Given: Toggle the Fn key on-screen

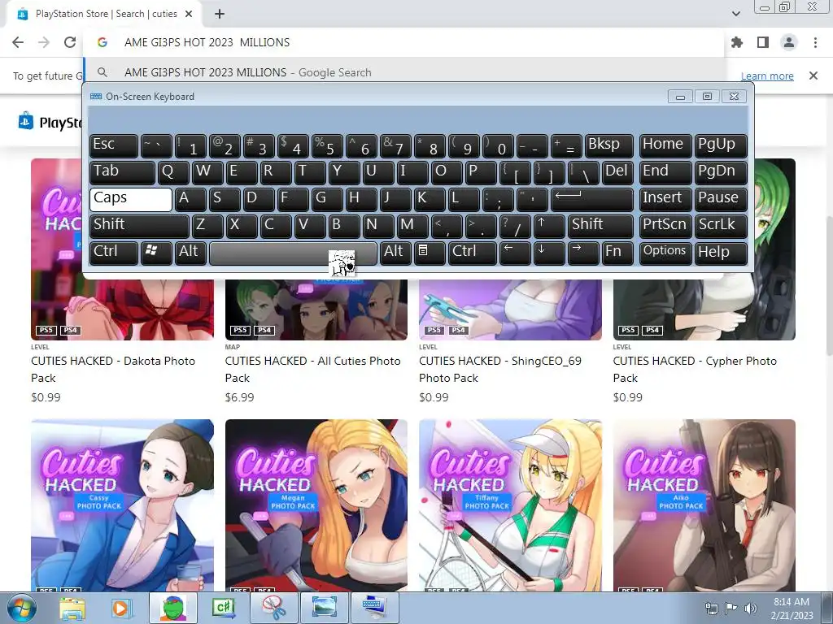Looking at the screenshot, I should point(617,253).
